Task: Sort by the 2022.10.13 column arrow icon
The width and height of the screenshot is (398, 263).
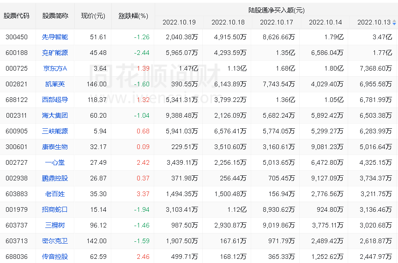Action: coord(394,22)
